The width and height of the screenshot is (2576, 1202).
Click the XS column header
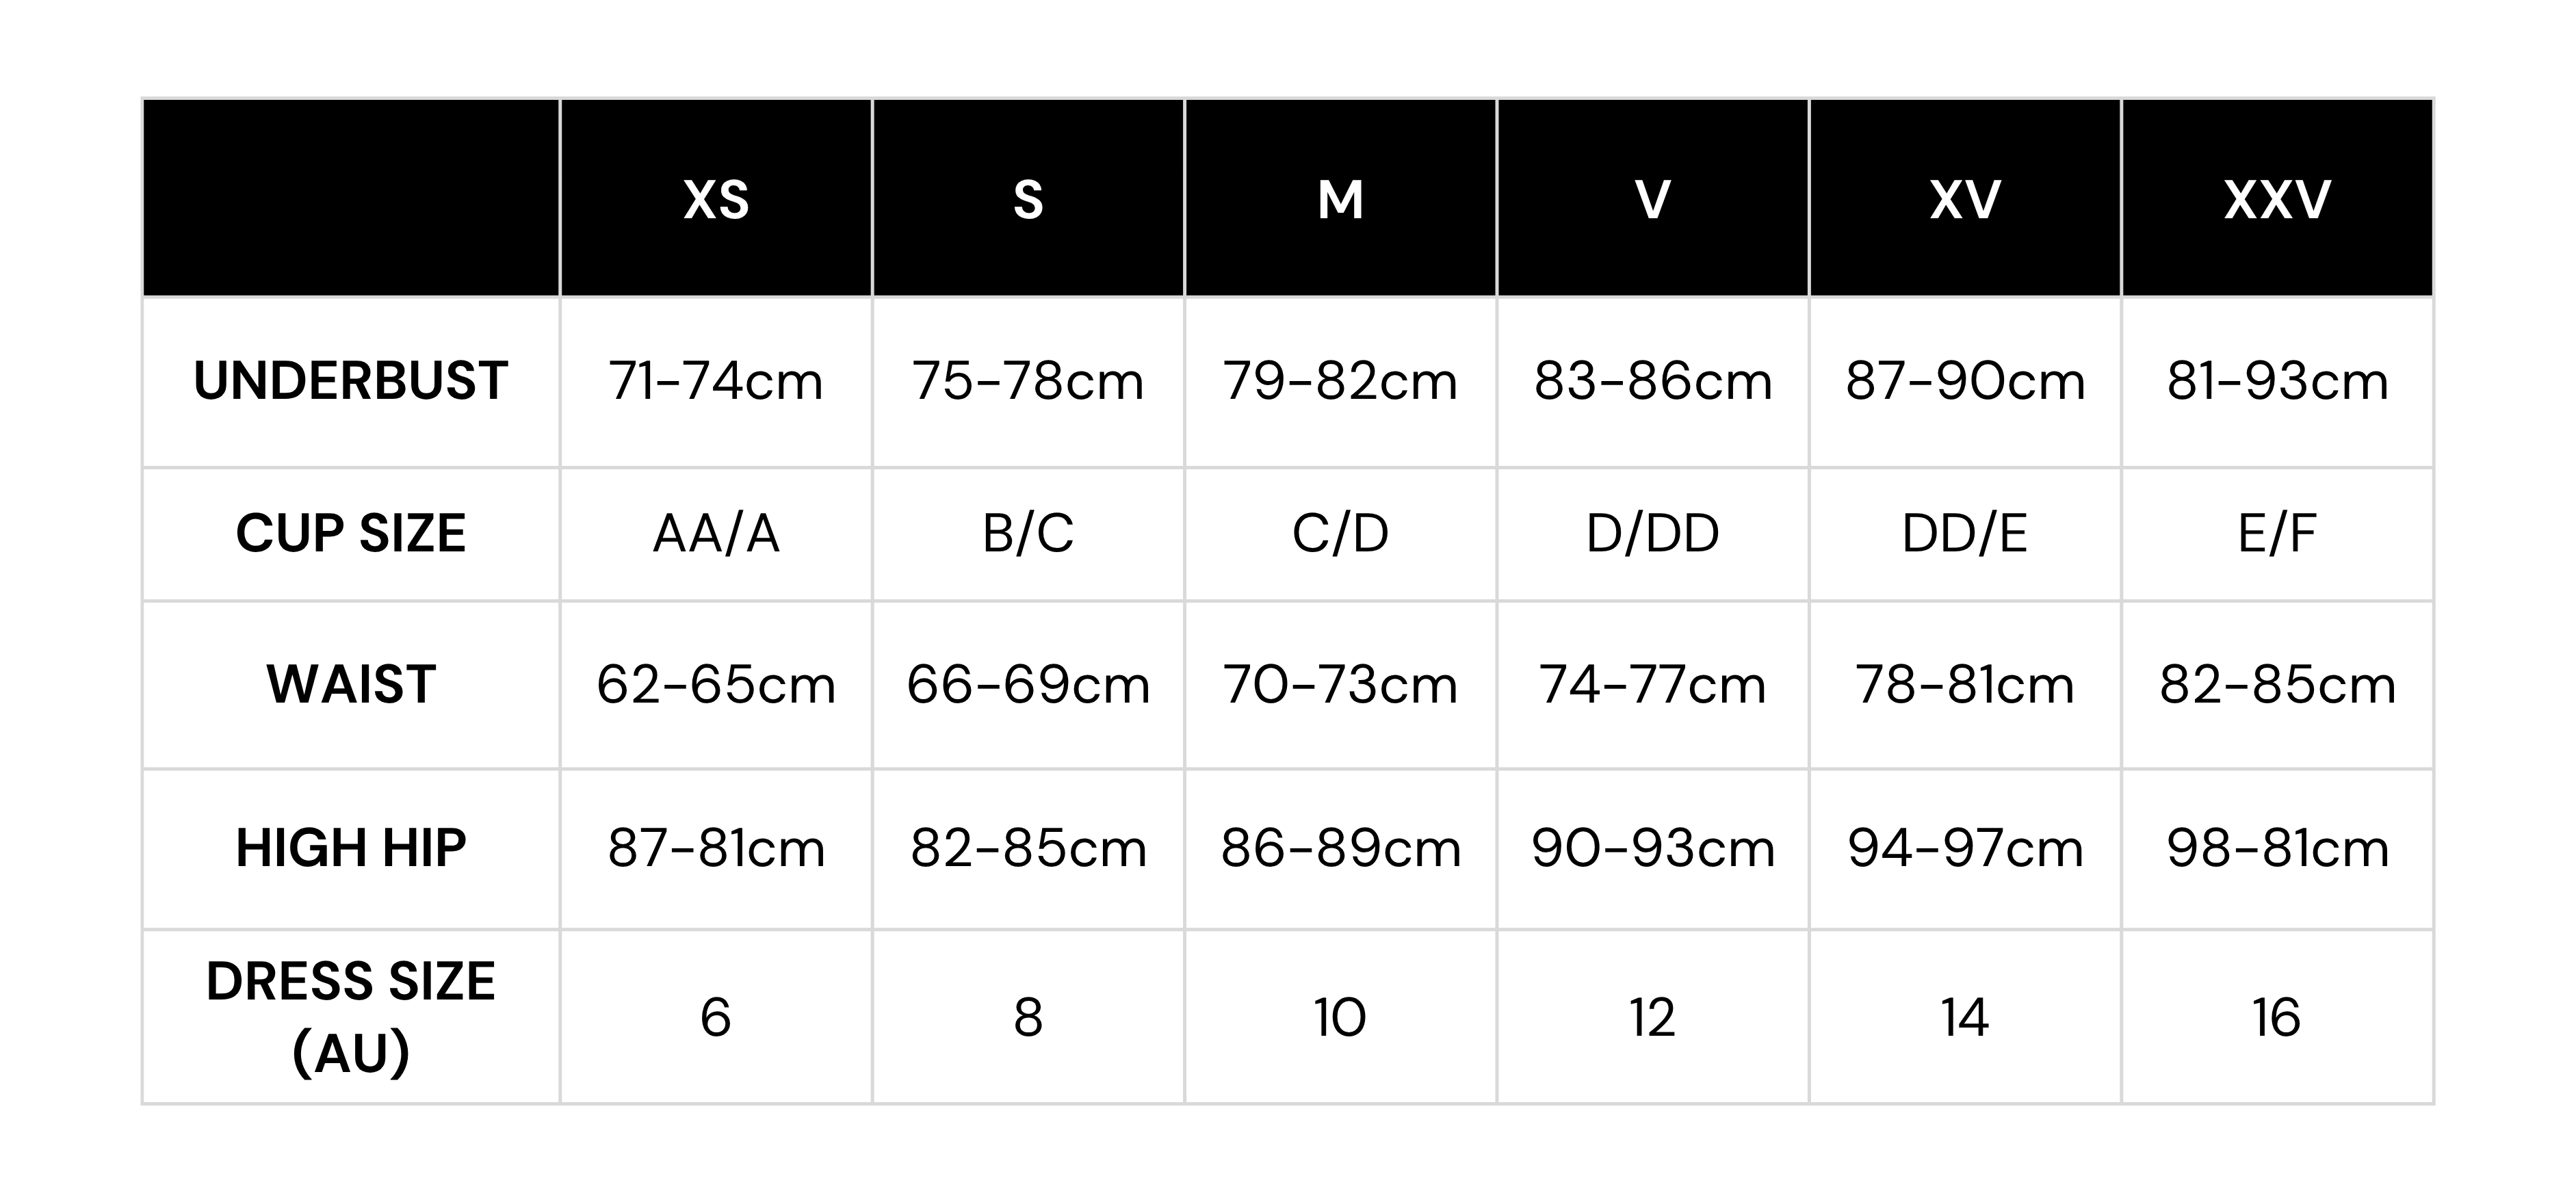pos(716,199)
